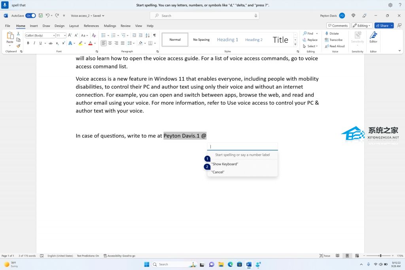Sort the selected paragraphs

click(147, 35)
